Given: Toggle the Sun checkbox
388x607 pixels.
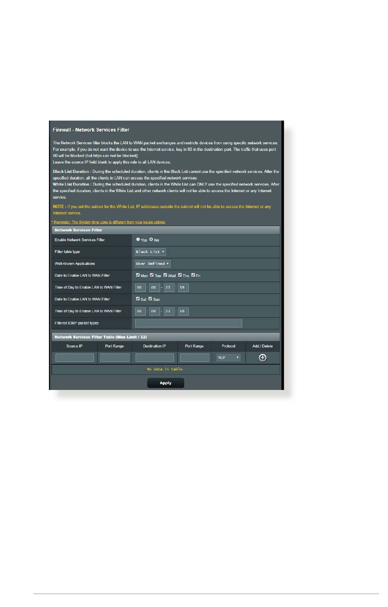Looking at the screenshot, I should 150,299.
